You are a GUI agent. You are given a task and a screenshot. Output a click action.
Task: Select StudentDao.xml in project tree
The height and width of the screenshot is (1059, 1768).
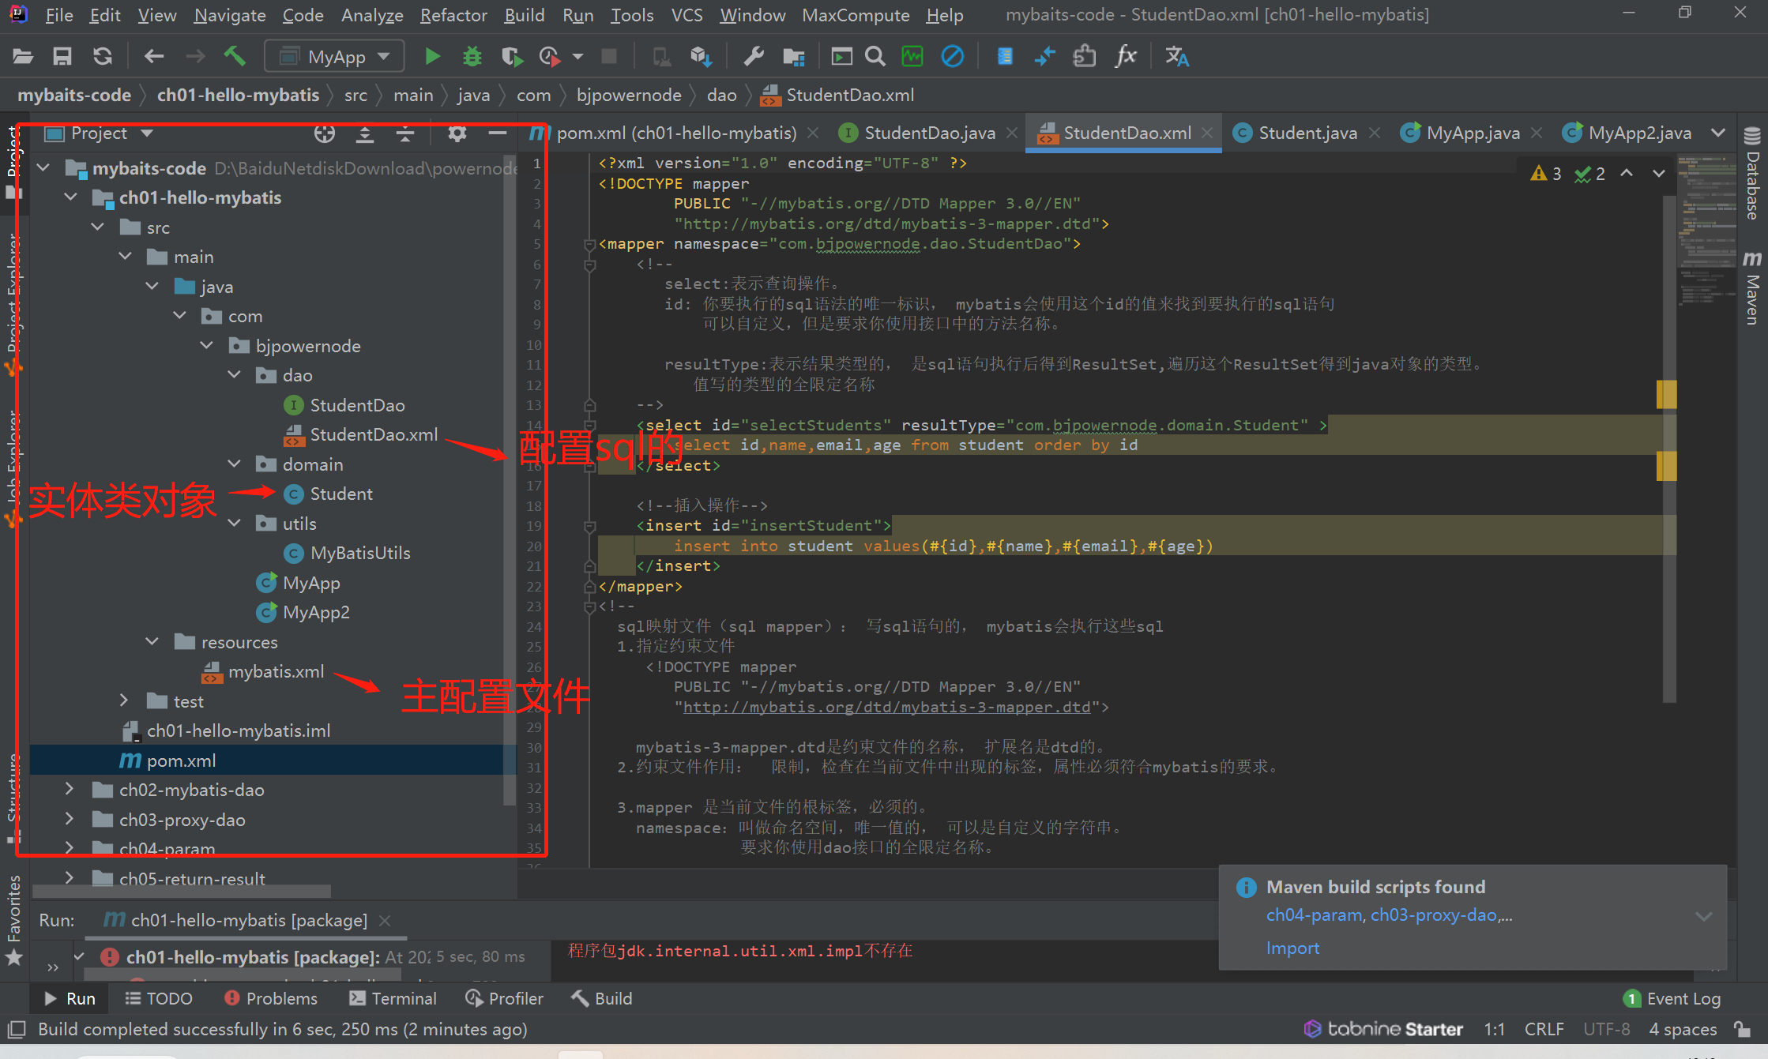coord(373,434)
